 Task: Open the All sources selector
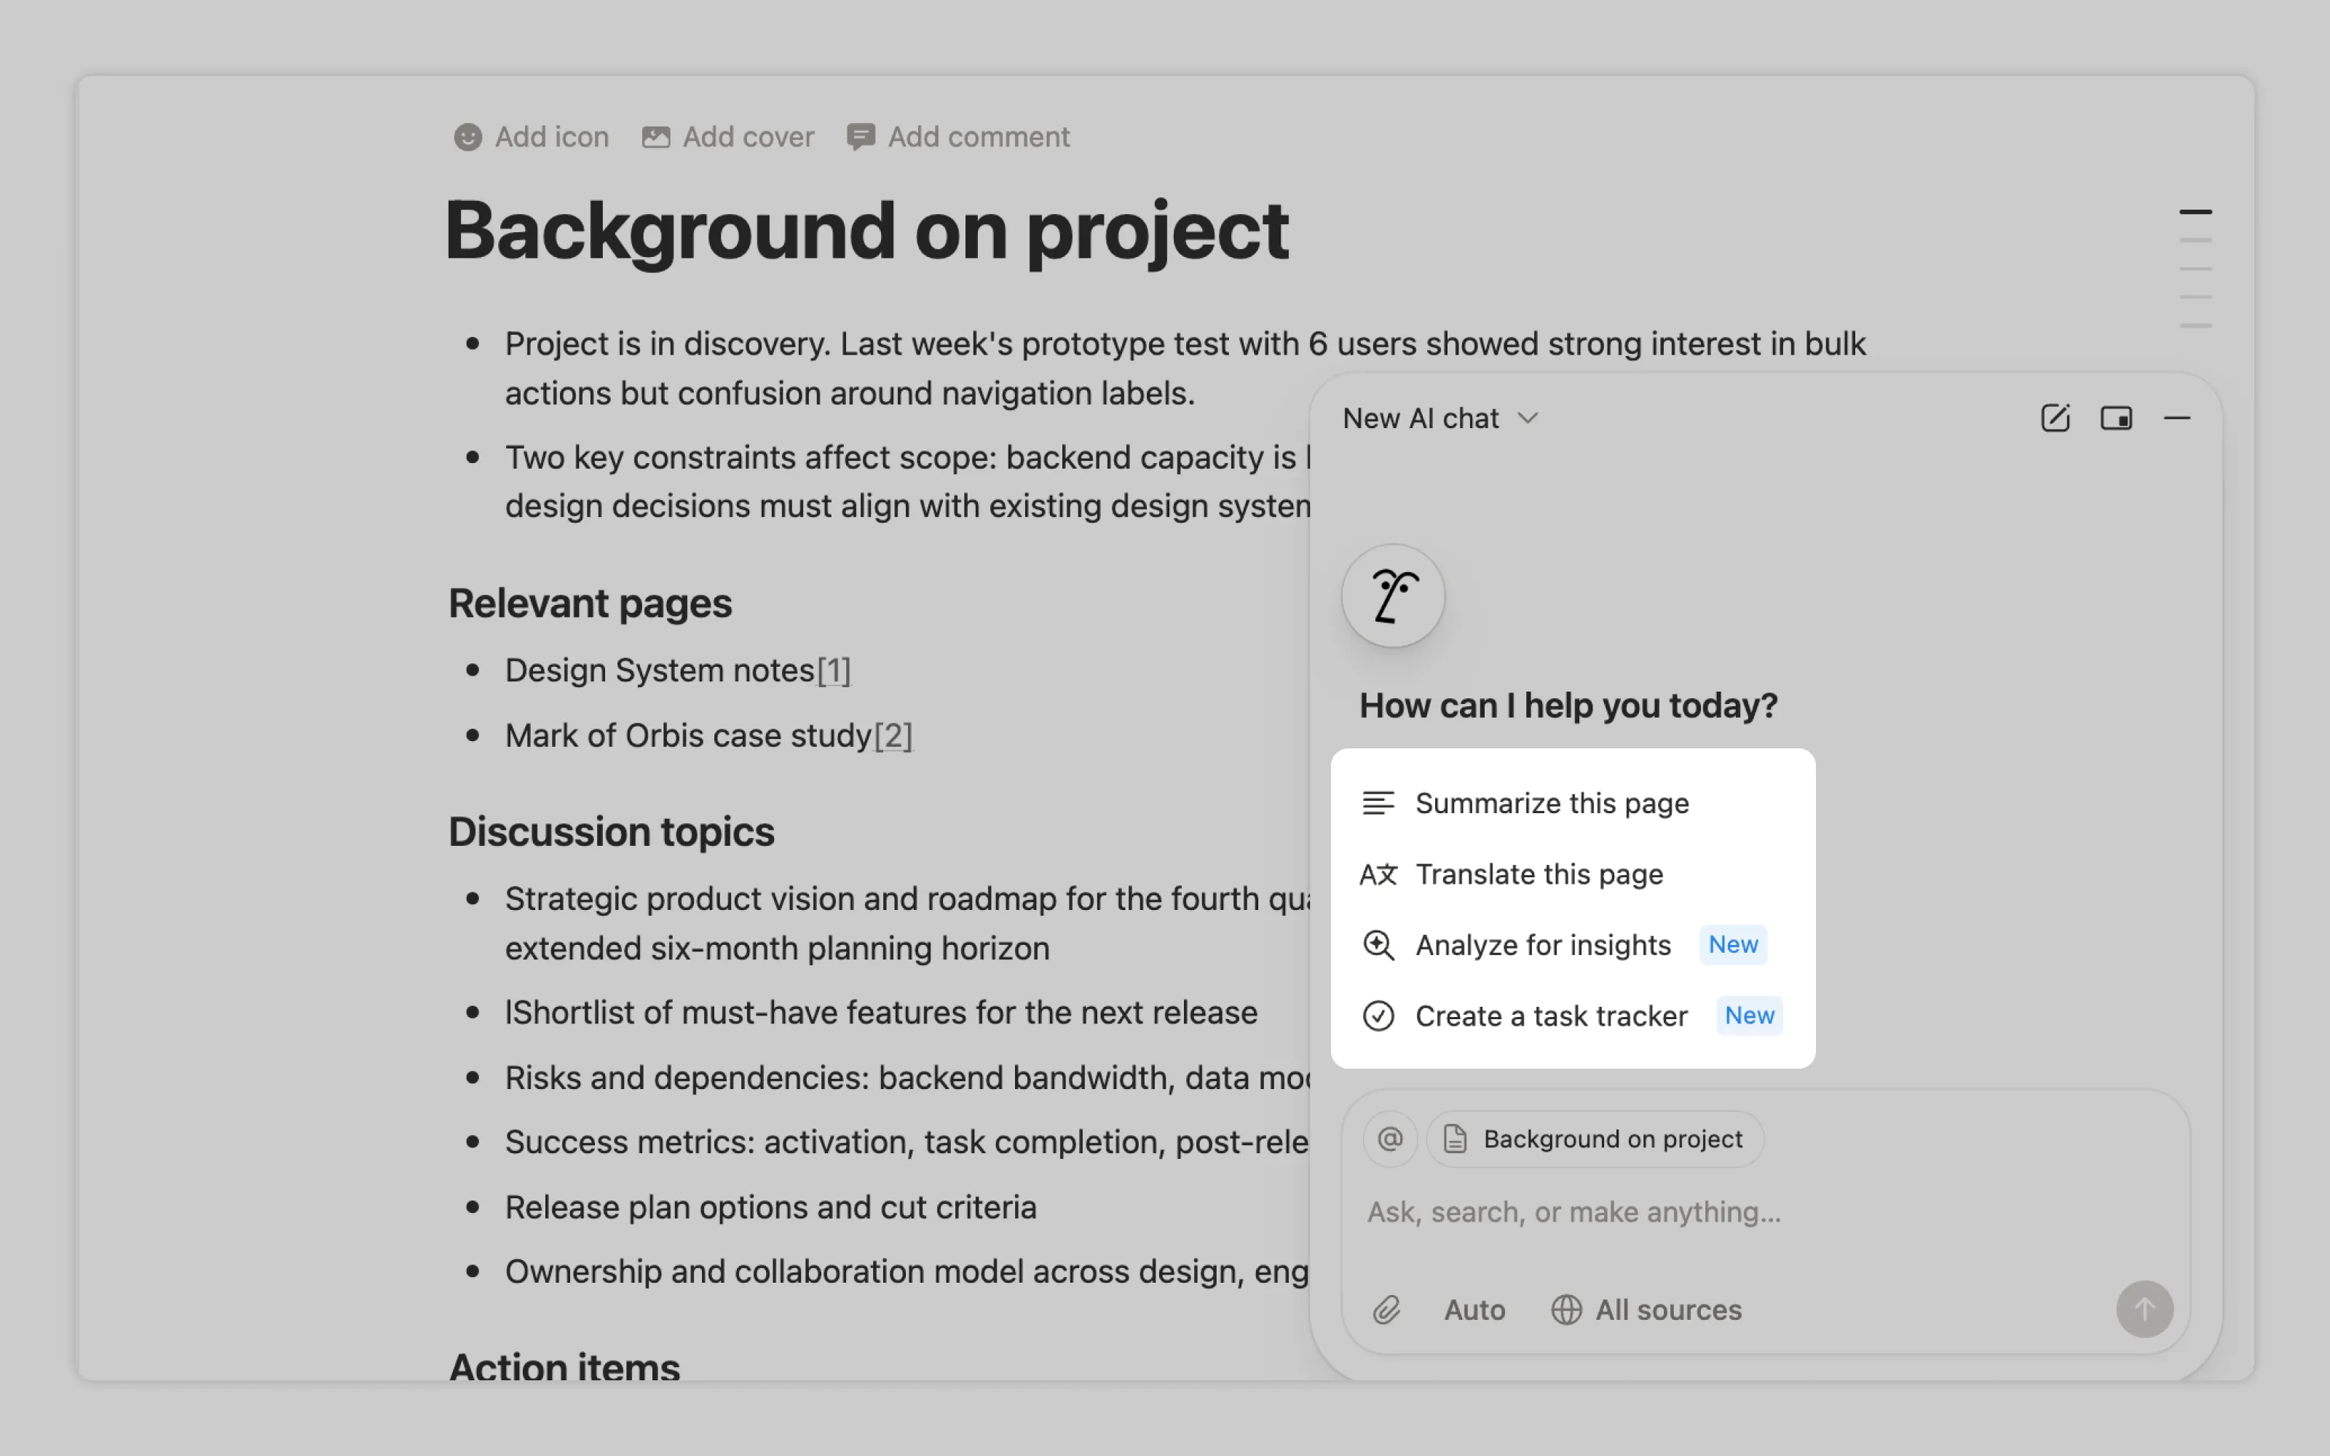1646,1310
